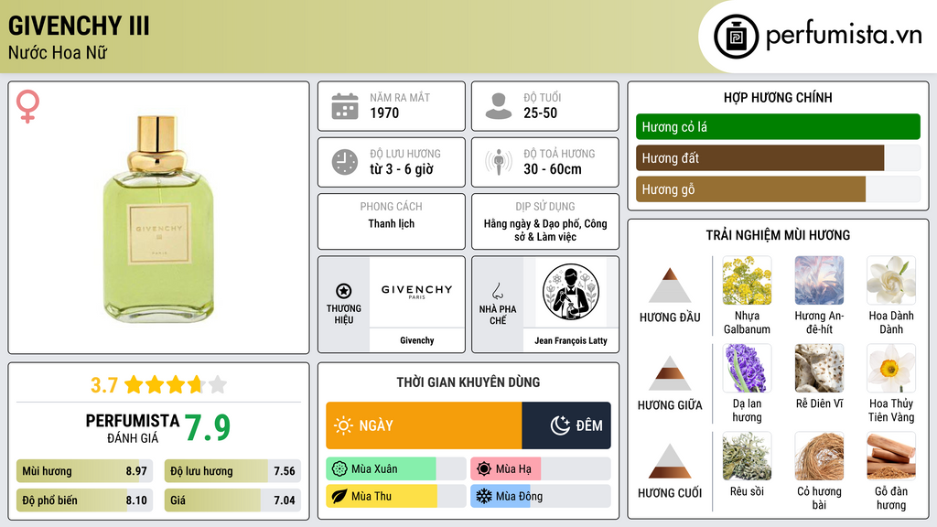937x527 pixels.
Task: Open the Givenchy III bottle photo
Action: 158,219
